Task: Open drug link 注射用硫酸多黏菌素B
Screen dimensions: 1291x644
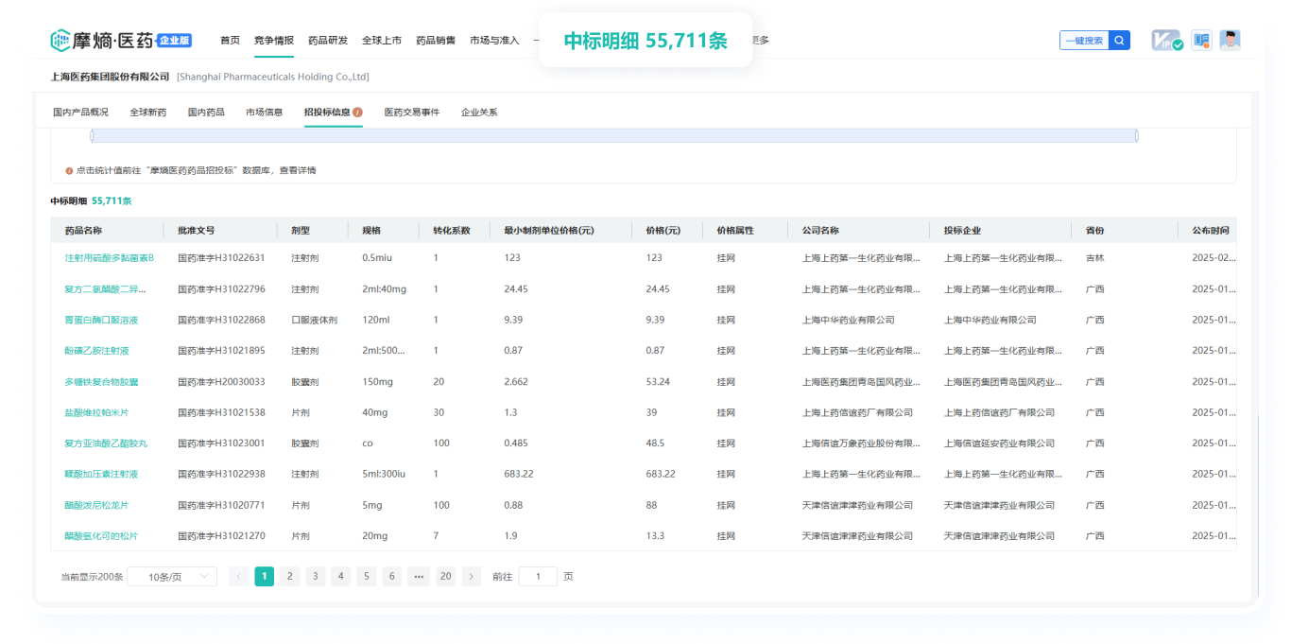Action: pos(109,257)
